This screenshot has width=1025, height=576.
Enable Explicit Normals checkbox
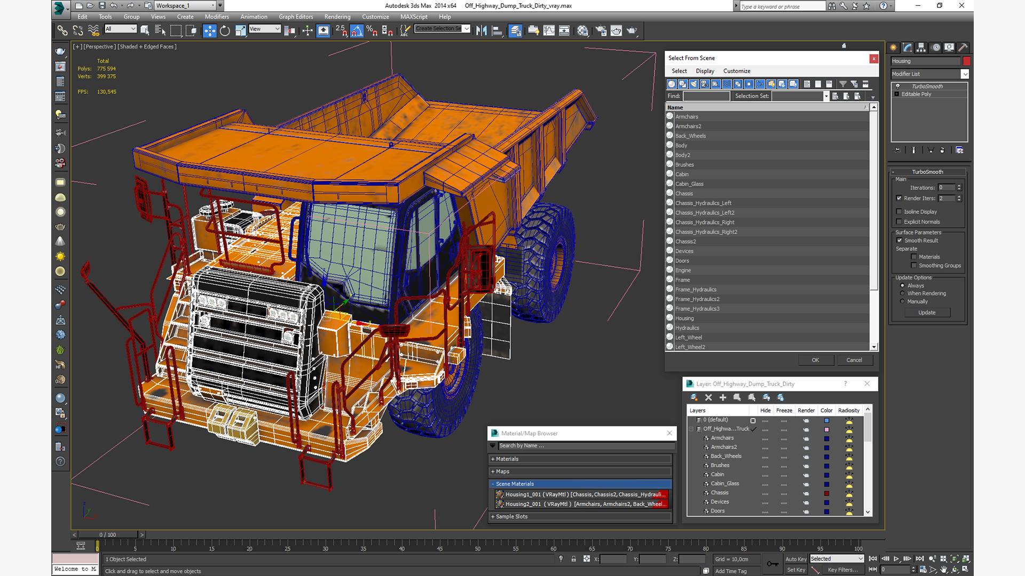899,222
